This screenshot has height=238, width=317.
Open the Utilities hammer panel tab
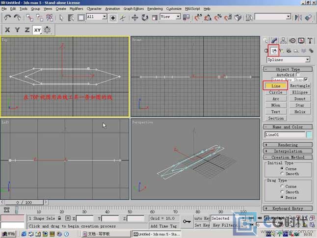(310, 41)
